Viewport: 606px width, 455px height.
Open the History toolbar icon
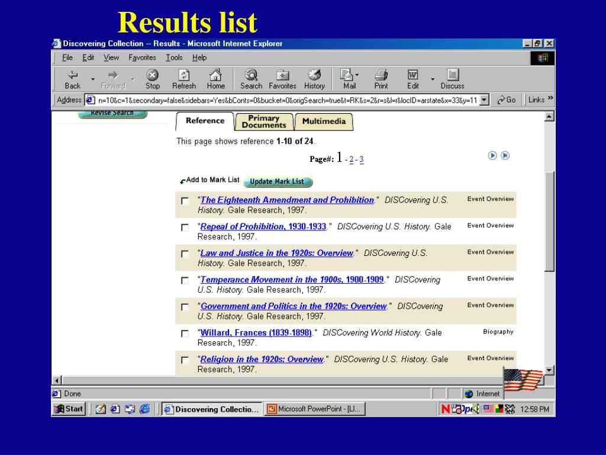[x=314, y=79]
